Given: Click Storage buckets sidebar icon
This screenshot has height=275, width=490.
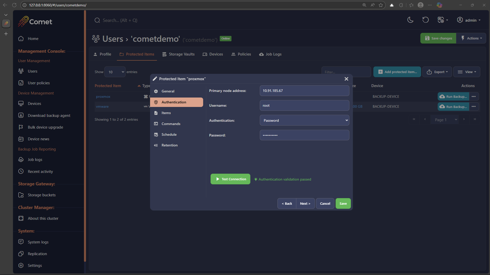Looking at the screenshot, I should pos(21,195).
